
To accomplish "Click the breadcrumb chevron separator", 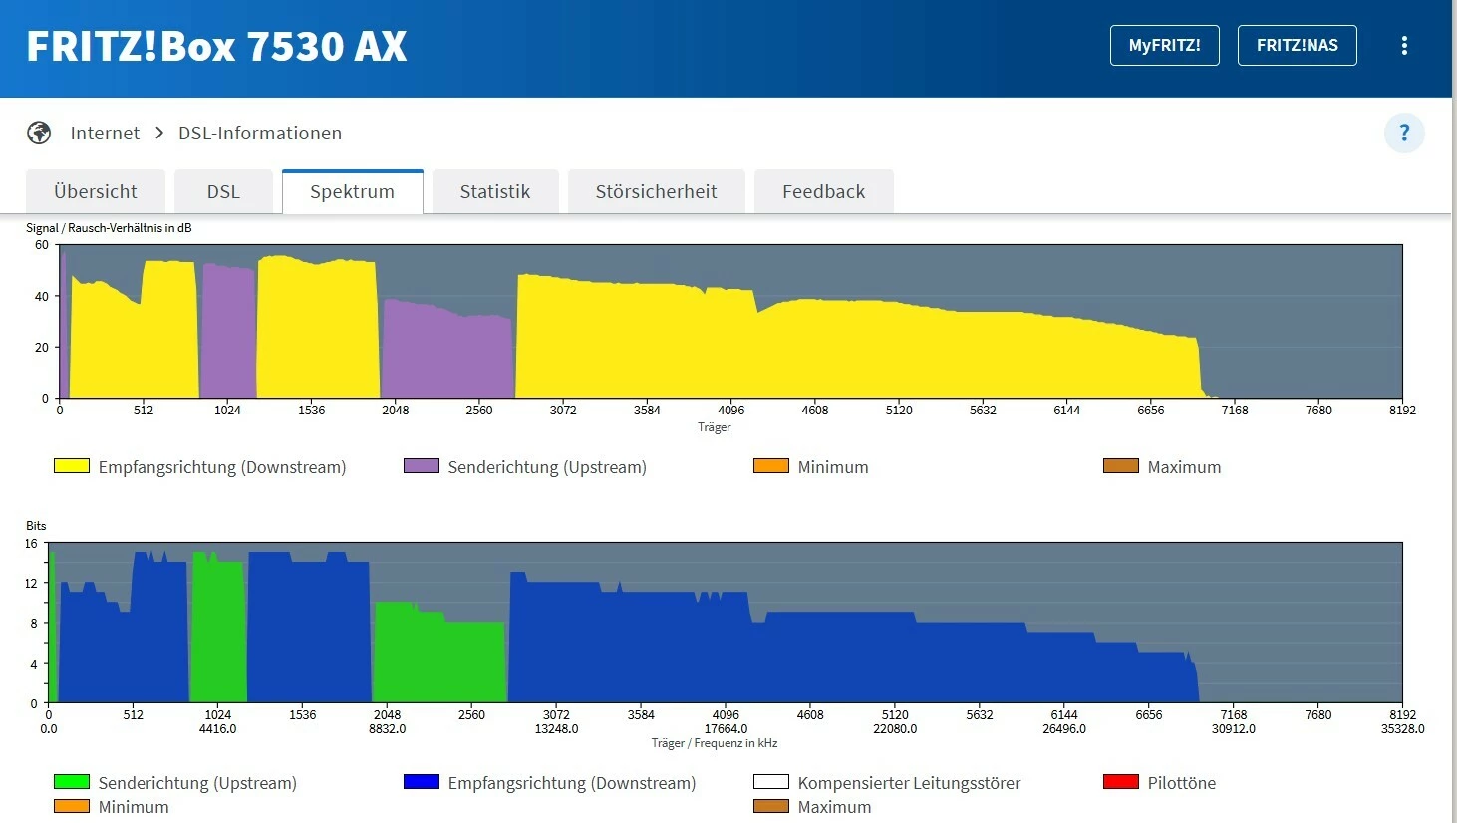I will 159,133.
